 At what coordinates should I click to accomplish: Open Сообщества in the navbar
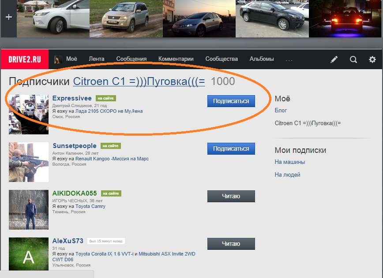pos(222,59)
